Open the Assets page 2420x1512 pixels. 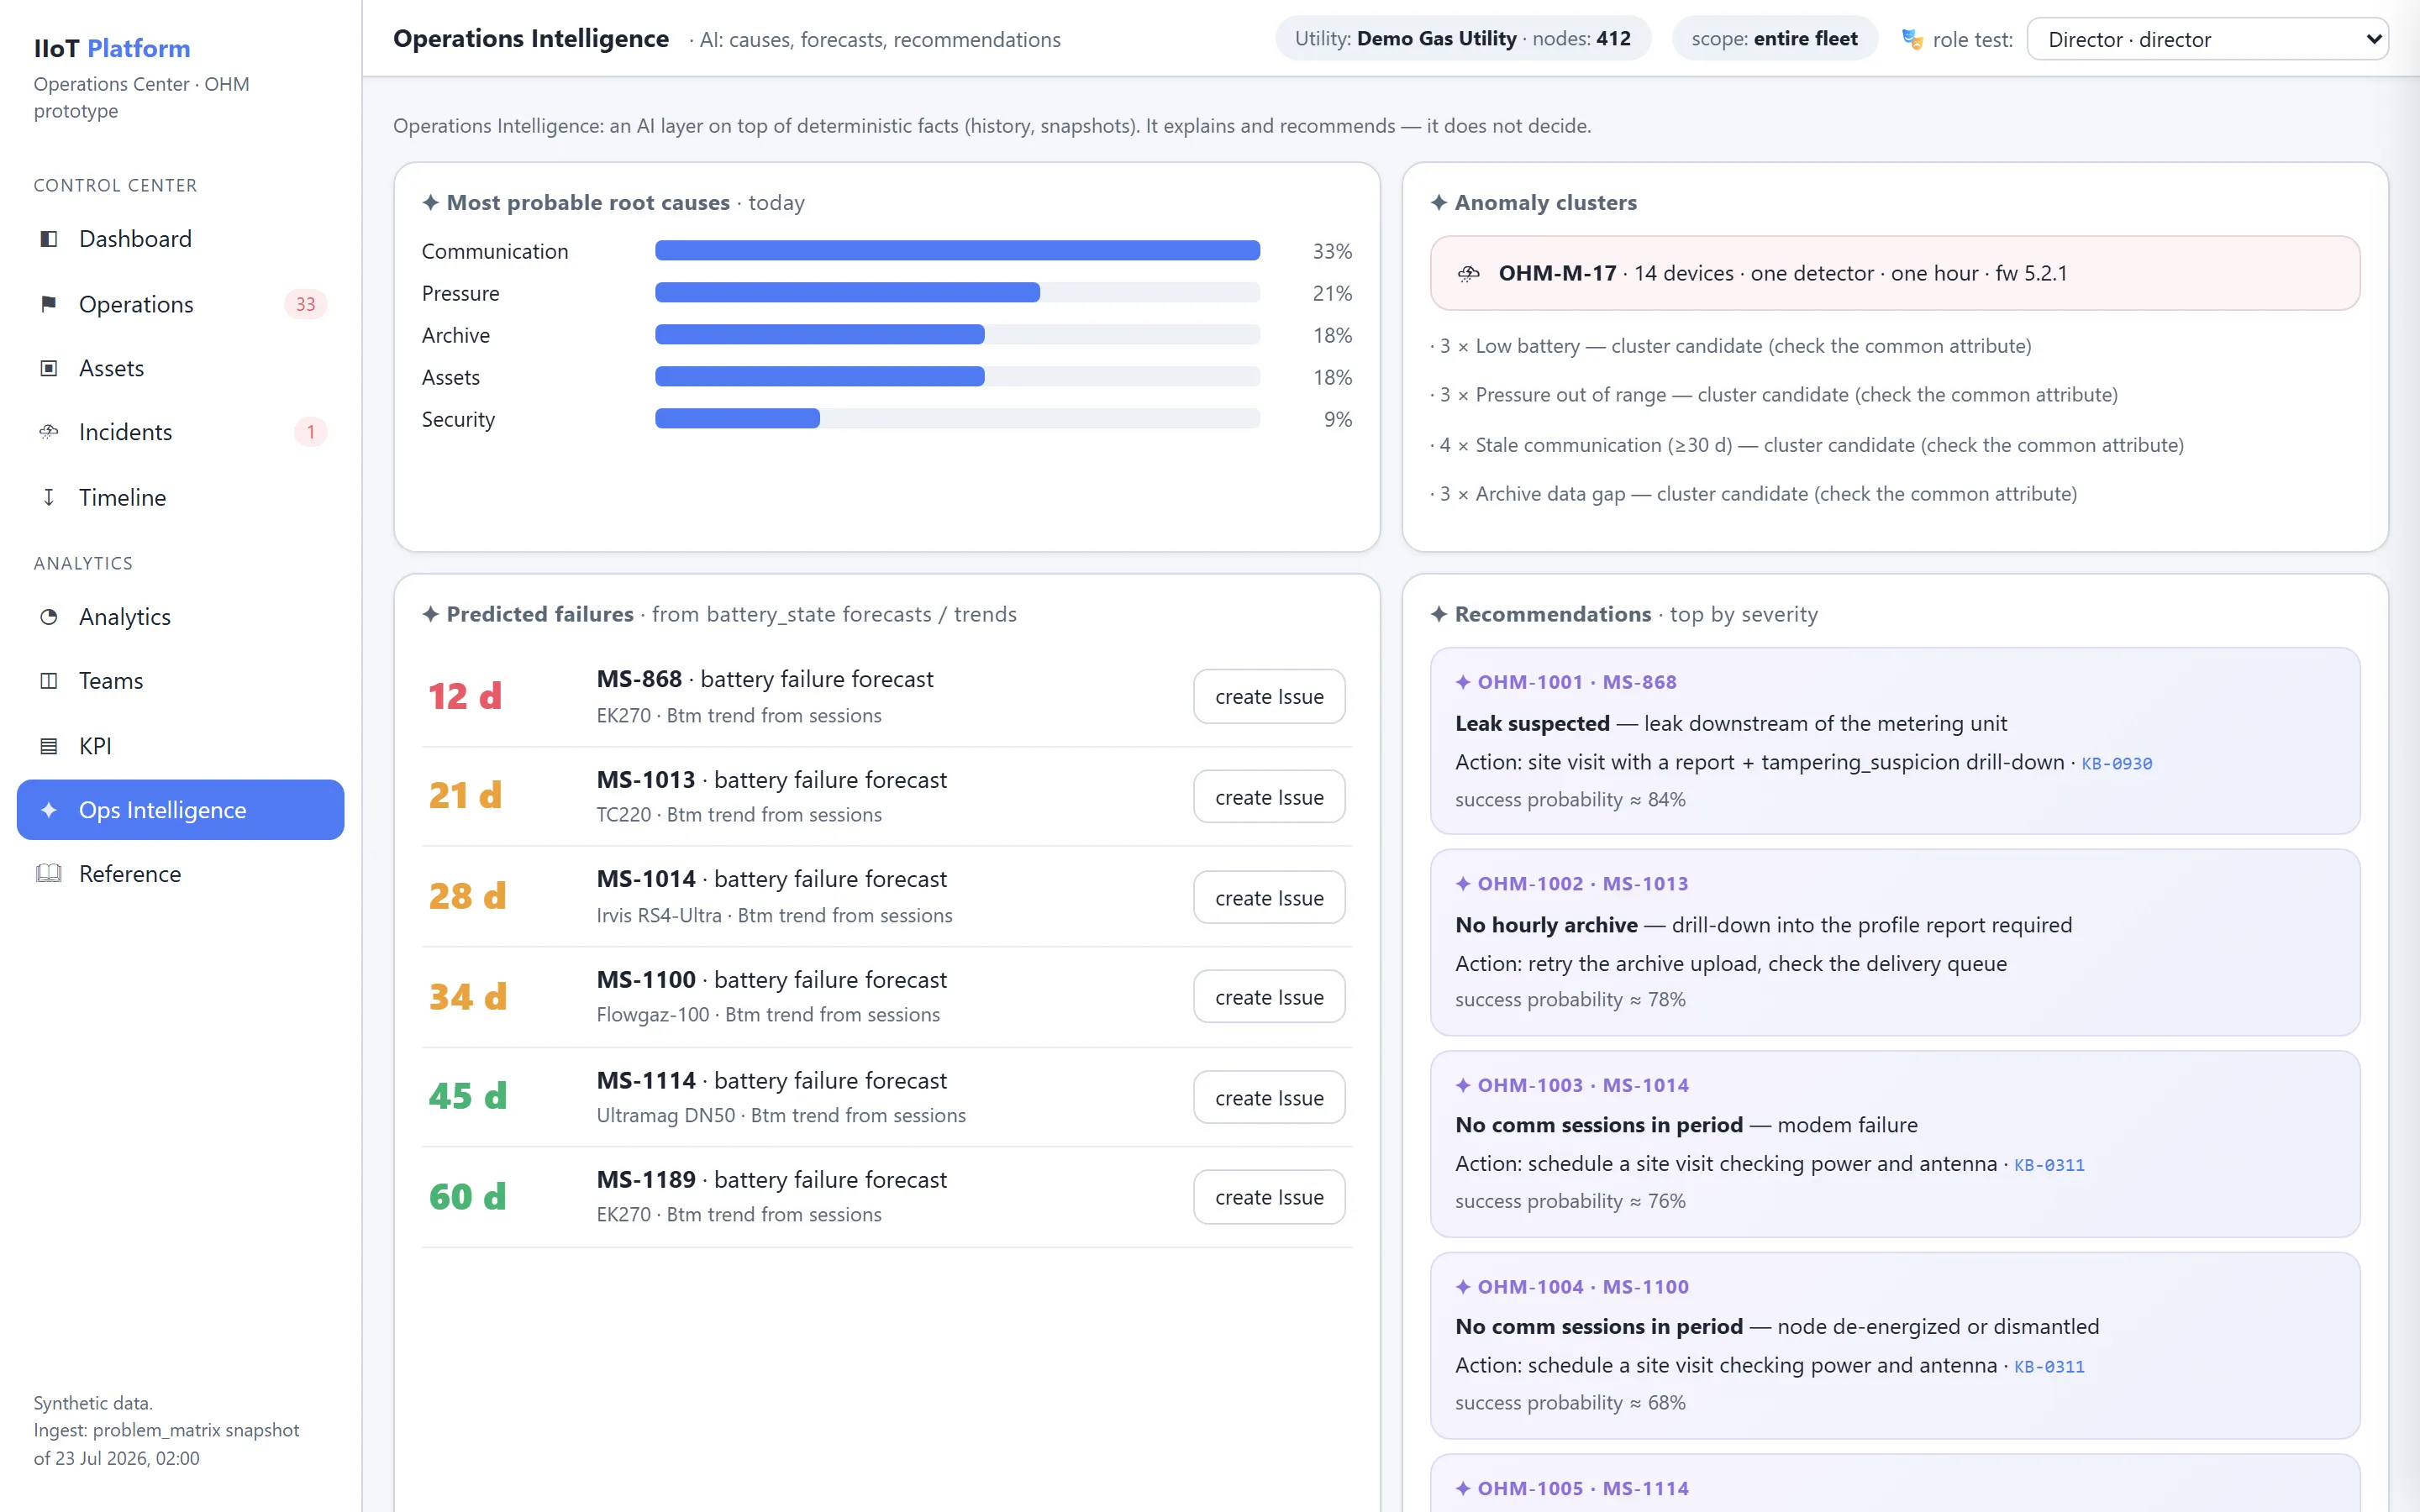(x=181, y=368)
